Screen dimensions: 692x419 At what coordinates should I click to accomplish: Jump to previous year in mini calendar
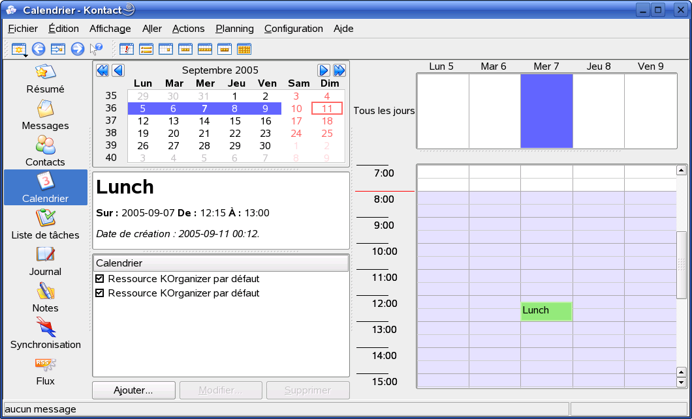(x=102, y=70)
